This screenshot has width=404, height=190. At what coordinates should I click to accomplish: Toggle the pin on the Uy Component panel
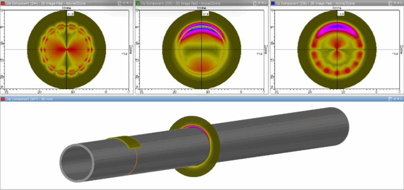262,3
